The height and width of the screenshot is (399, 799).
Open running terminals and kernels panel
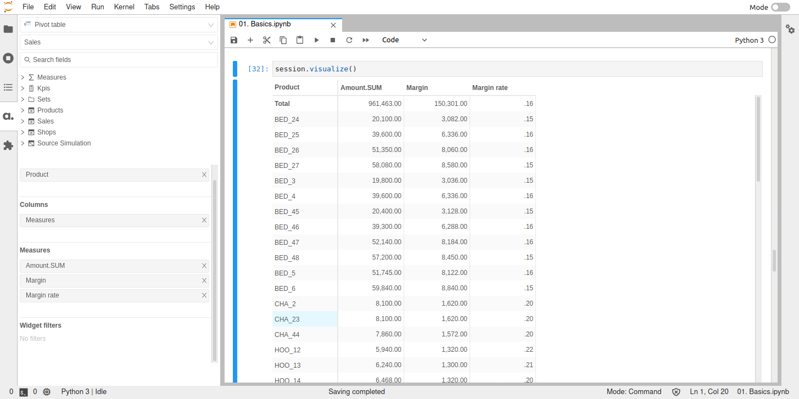point(8,58)
